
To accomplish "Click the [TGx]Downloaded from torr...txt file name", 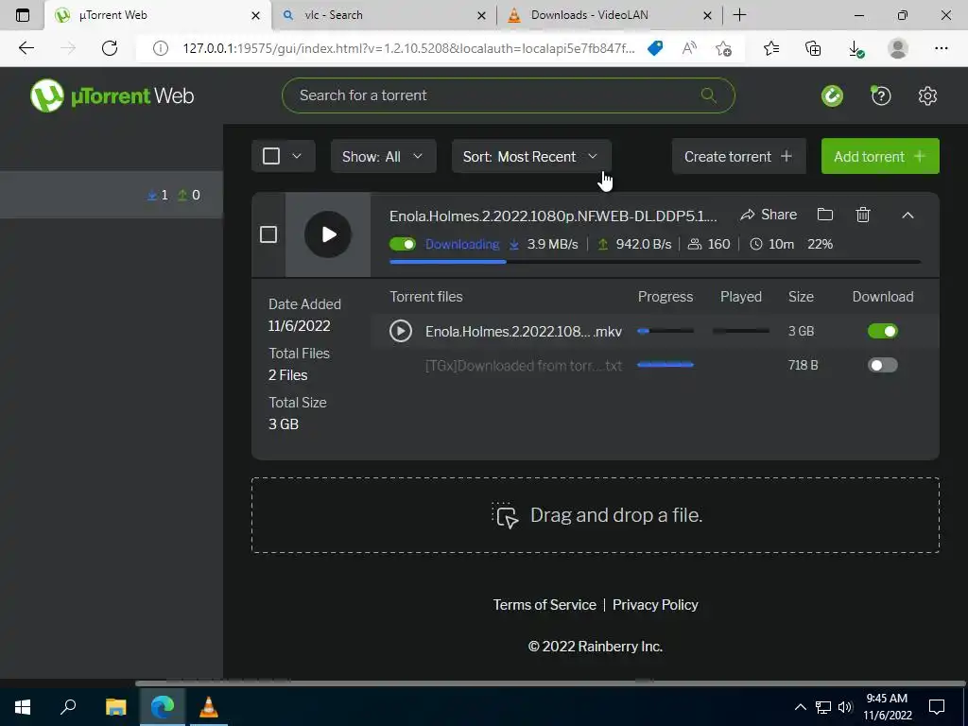I will tap(524, 366).
